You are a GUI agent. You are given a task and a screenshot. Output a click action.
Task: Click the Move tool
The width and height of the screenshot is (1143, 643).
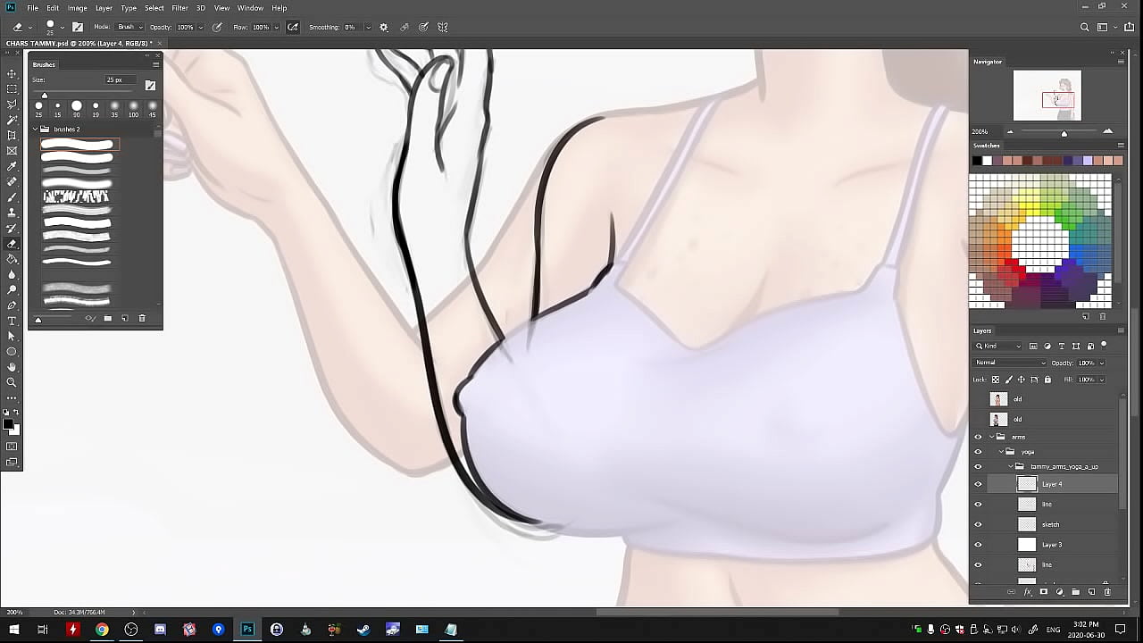tap(12, 73)
